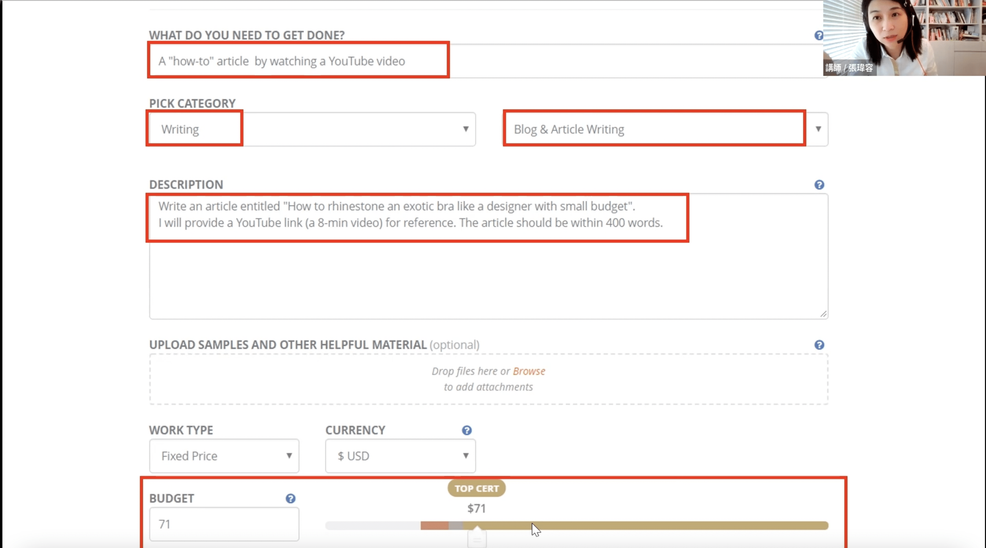
Task: Click the TOP CERT badge above slider
Action: [x=476, y=488]
